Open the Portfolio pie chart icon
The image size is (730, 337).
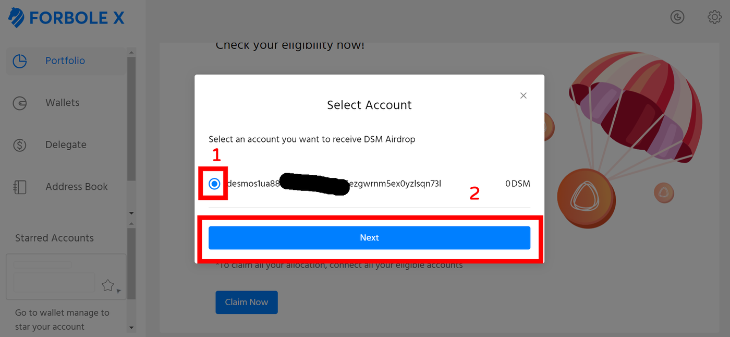pyautogui.click(x=20, y=61)
